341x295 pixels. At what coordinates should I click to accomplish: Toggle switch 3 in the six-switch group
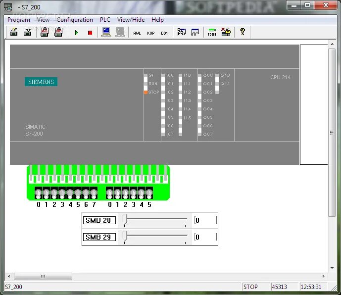(x=133, y=193)
